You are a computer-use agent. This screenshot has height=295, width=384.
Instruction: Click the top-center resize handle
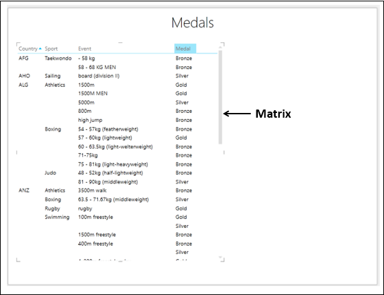coord(120,42)
